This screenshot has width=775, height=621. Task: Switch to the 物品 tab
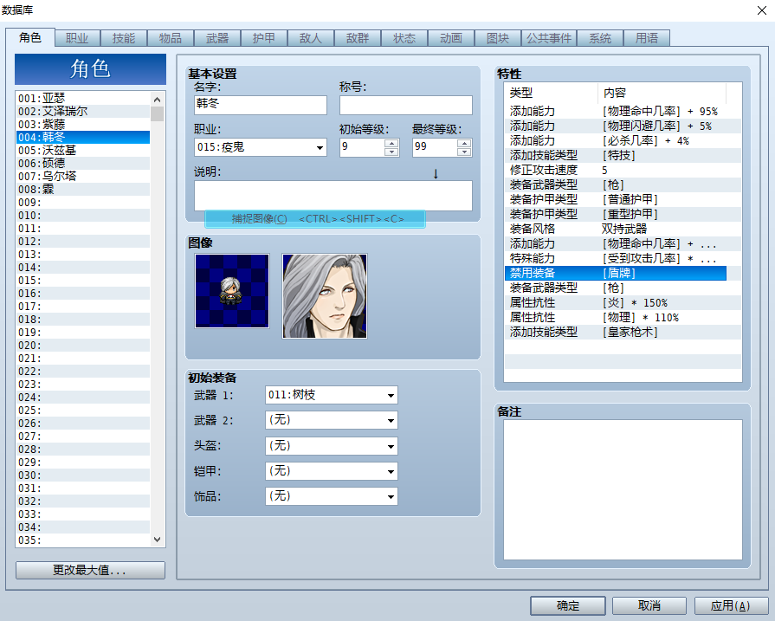171,39
